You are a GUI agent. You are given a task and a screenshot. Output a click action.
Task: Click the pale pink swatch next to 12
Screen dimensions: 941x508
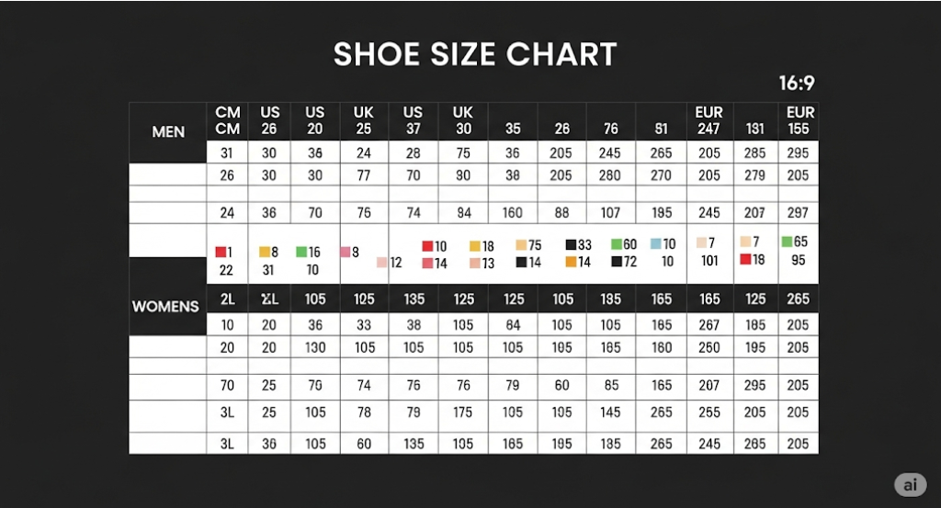point(381,262)
